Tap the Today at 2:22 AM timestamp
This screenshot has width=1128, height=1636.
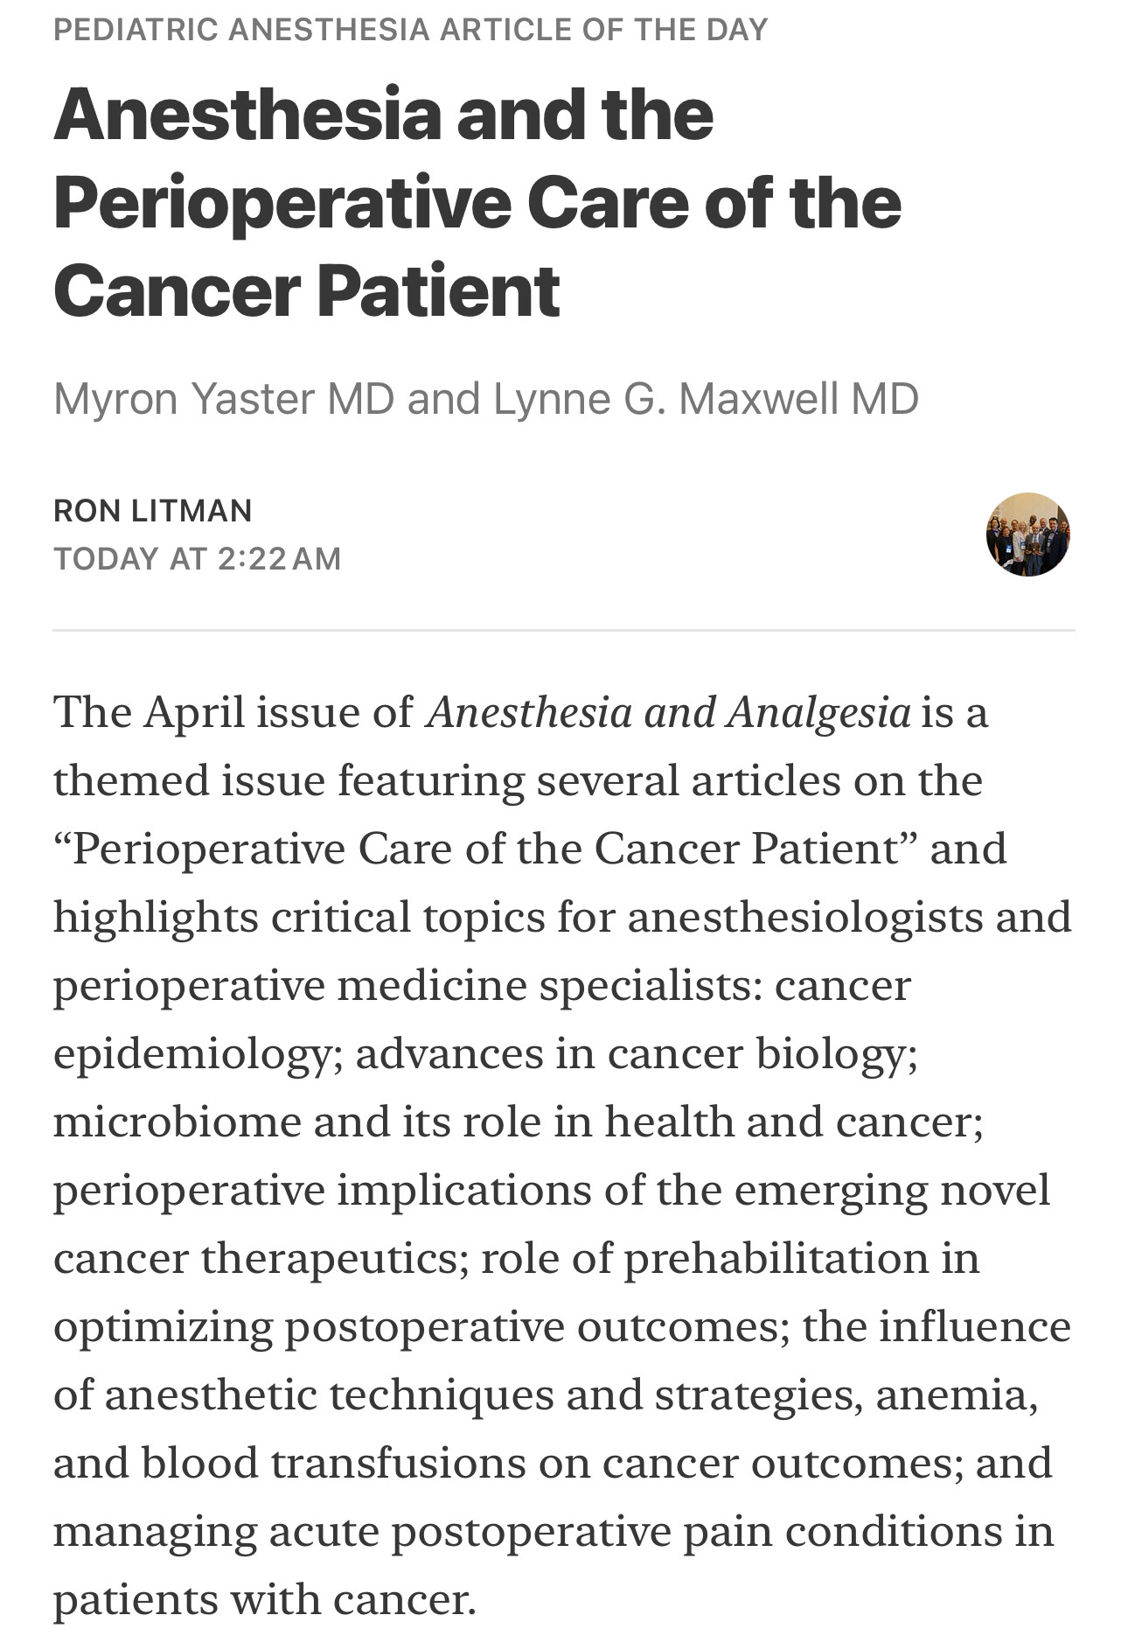click(198, 558)
